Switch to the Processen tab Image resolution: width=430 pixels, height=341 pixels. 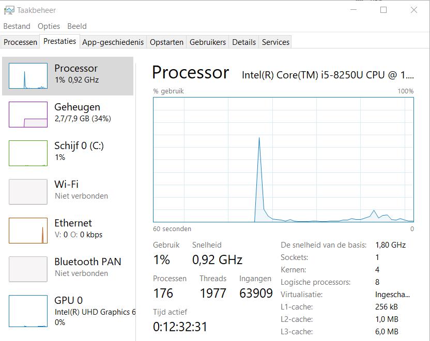[21, 42]
